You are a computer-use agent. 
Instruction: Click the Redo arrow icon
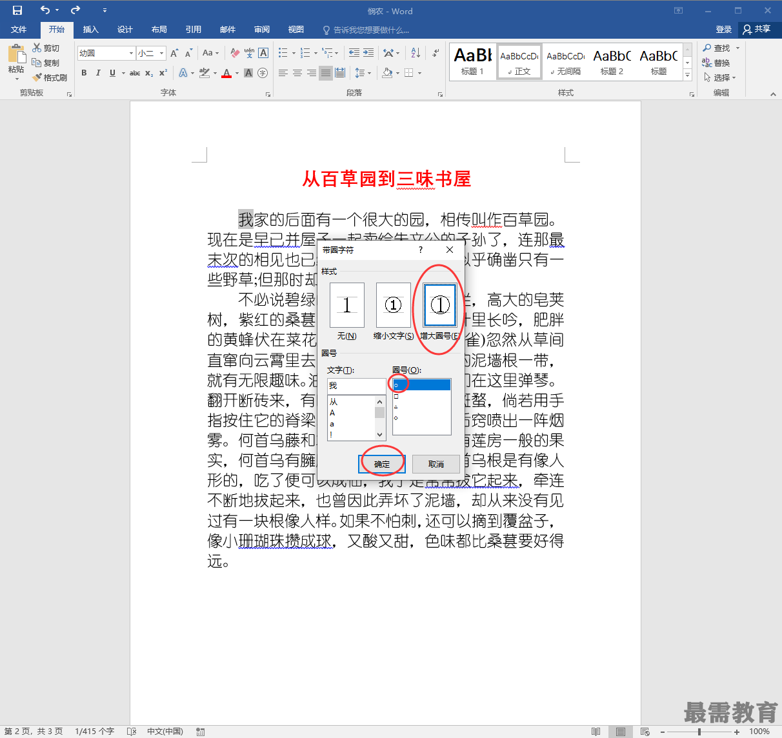pos(75,10)
